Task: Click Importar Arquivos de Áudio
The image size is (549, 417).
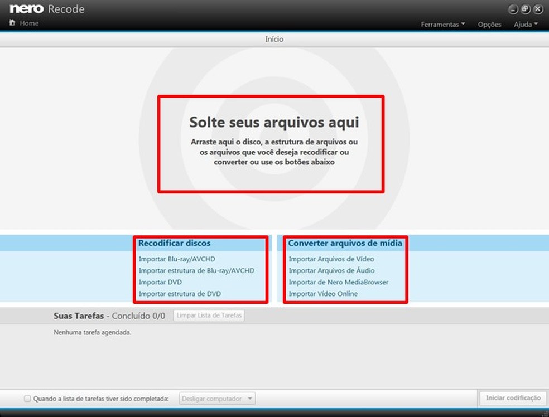Action: click(331, 270)
